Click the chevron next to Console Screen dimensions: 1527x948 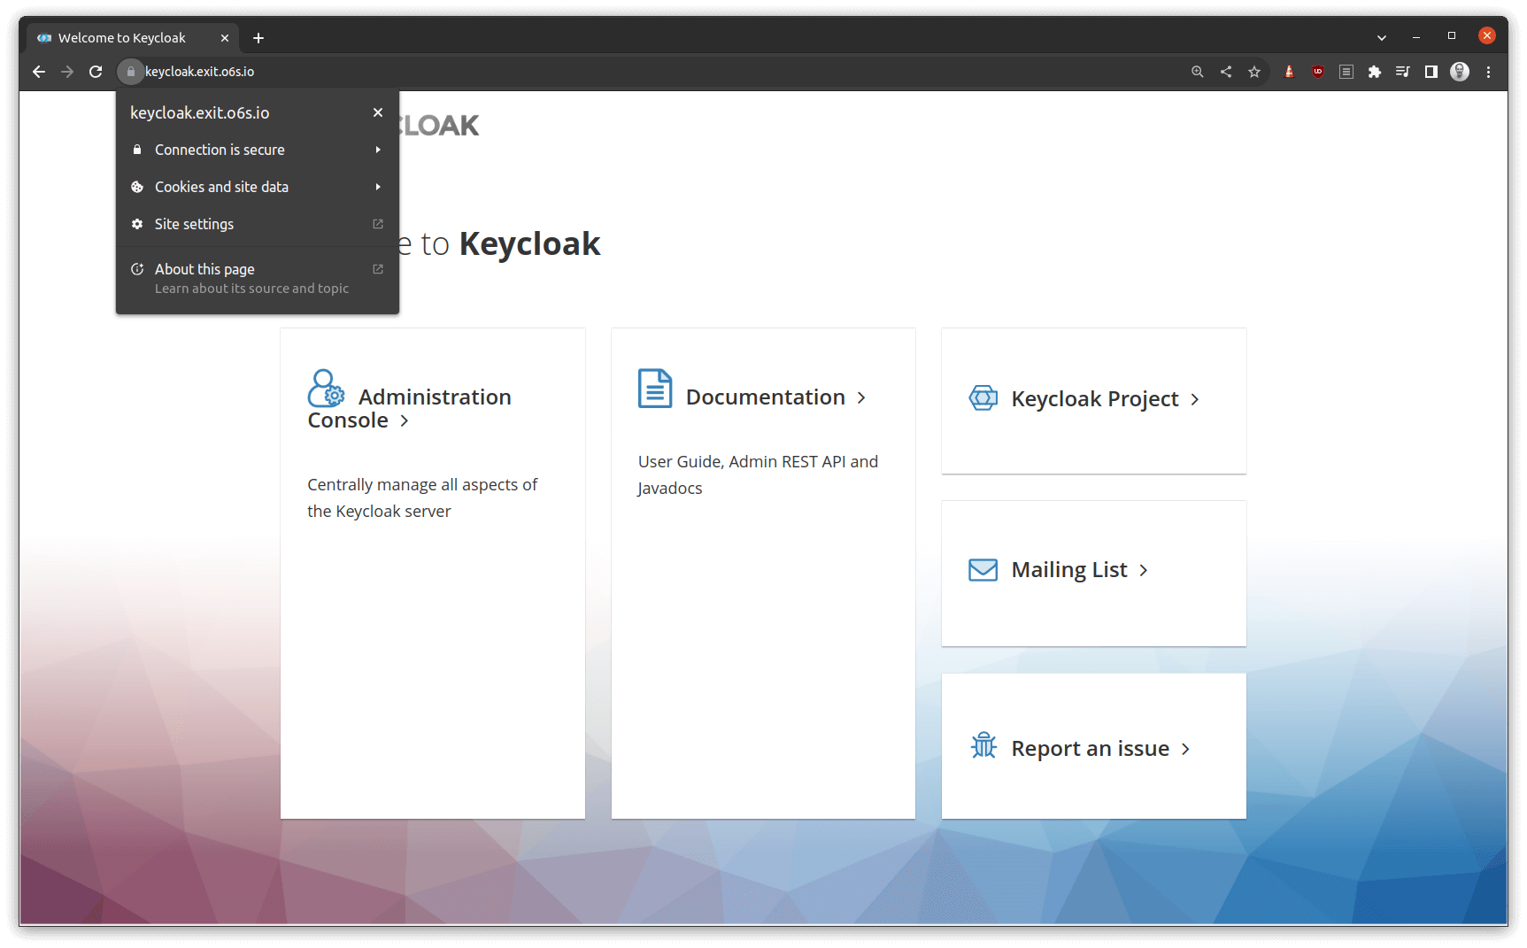click(404, 421)
